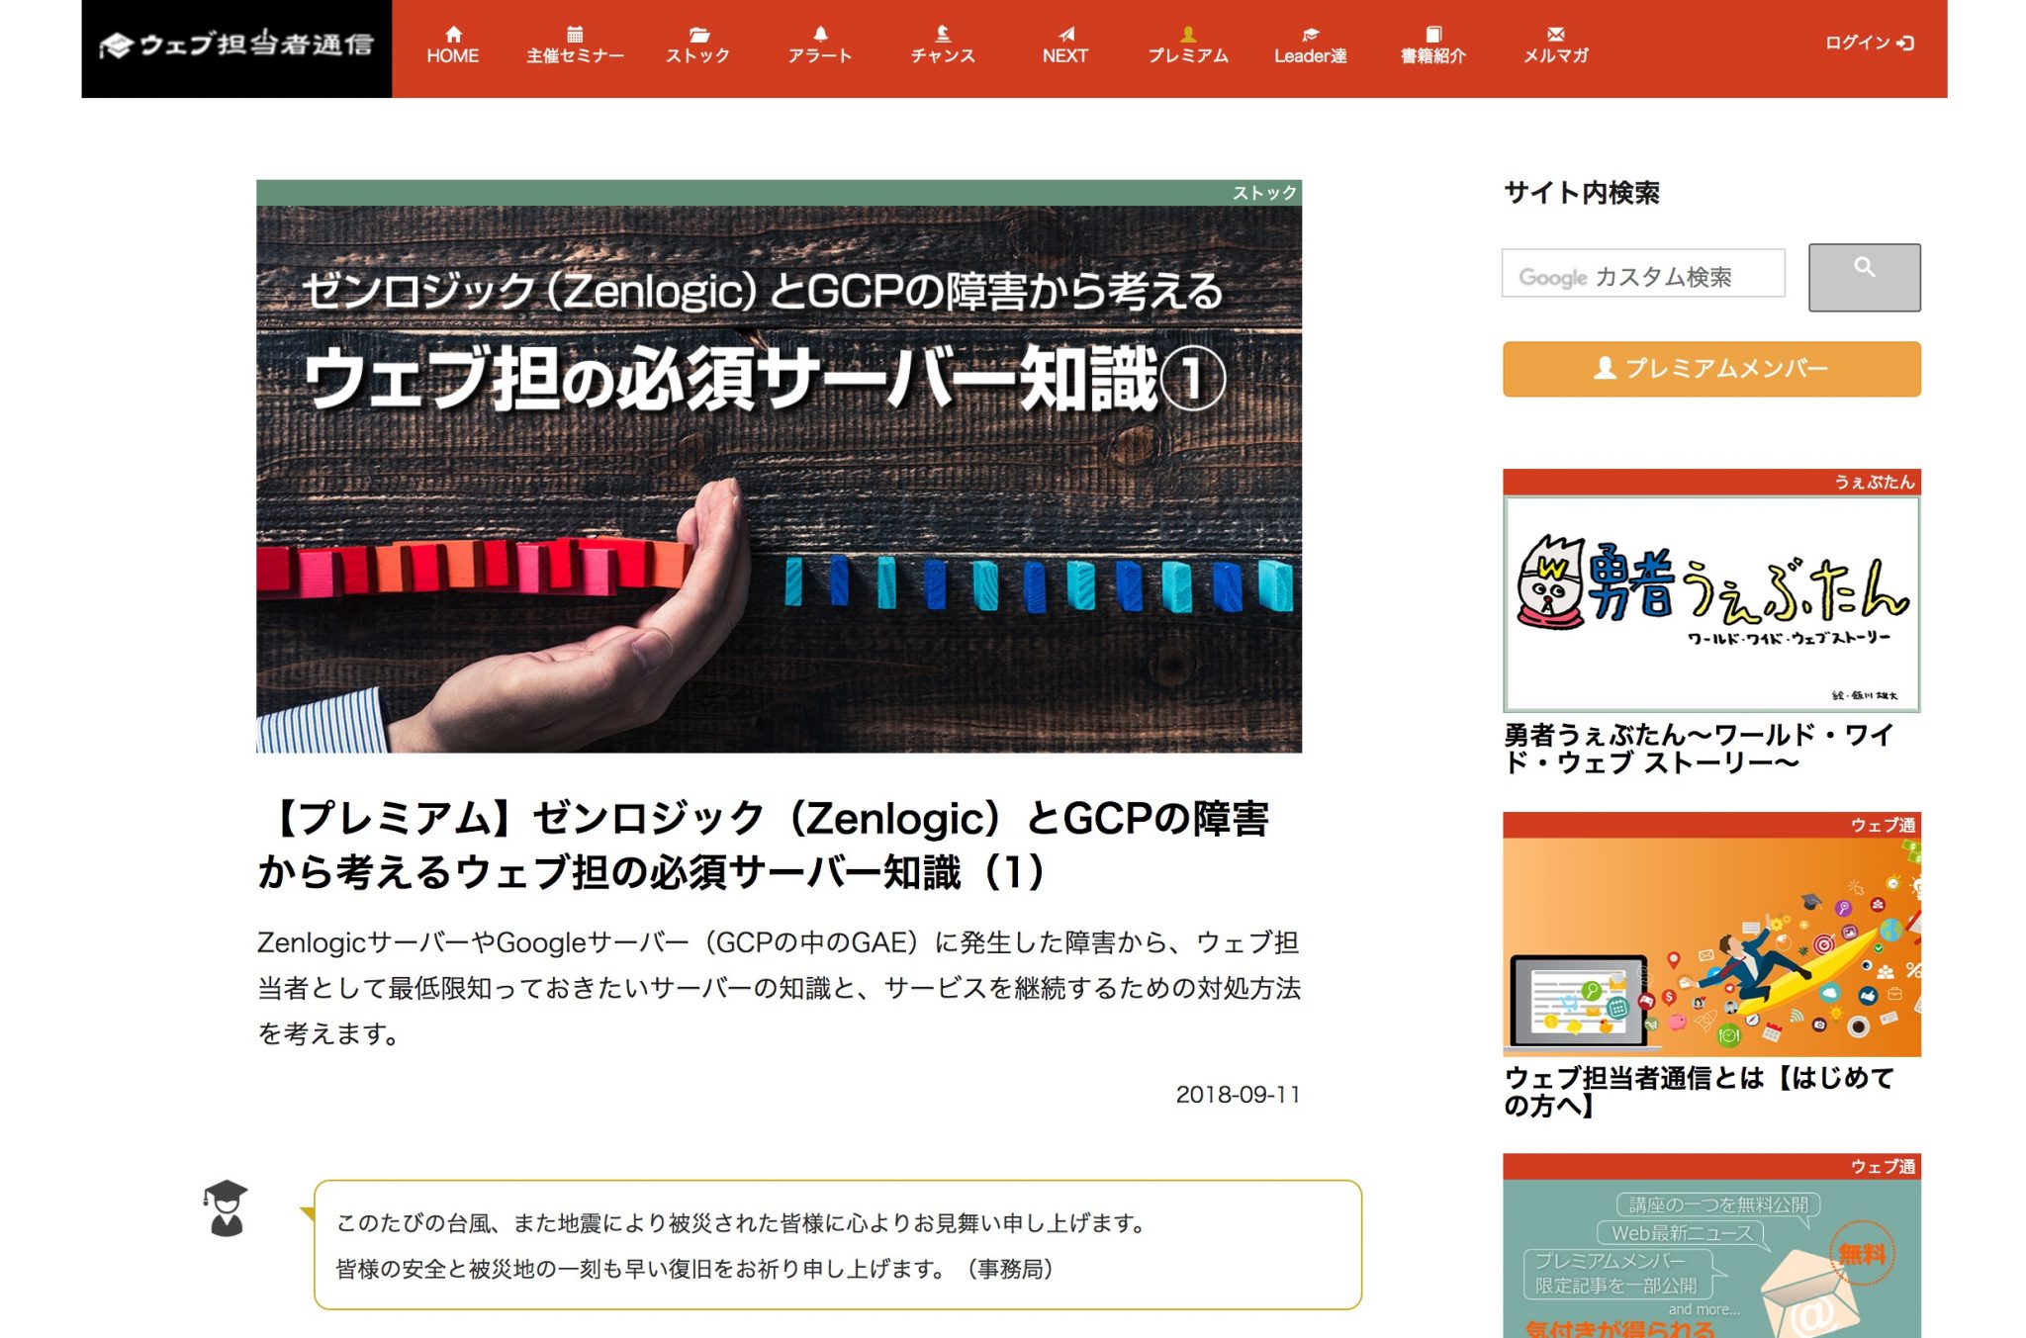Click the 主催セミナー calendar icon

pos(575,34)
